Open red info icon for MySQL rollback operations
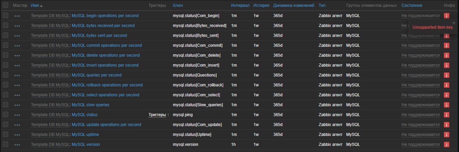 [x=446, y=85]
